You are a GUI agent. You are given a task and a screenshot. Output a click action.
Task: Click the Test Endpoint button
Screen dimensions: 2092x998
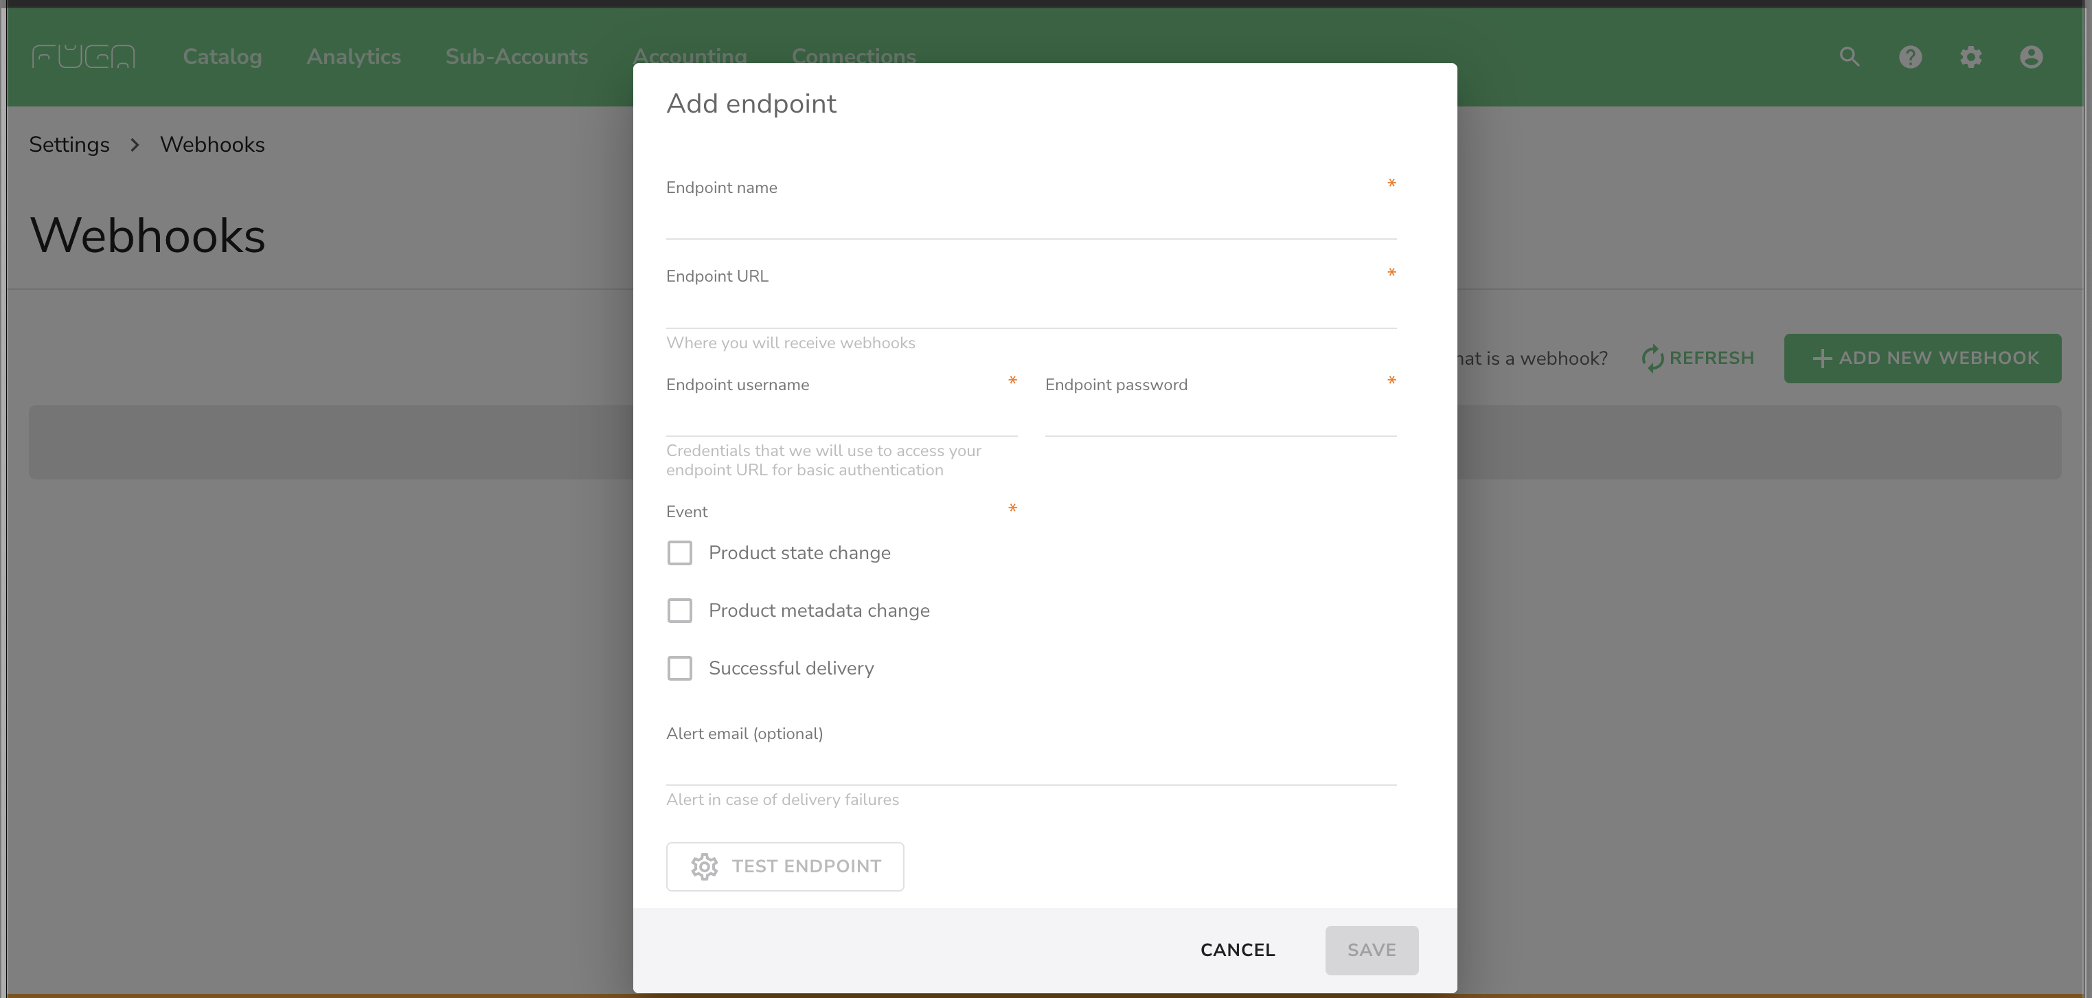pos(784,866)
